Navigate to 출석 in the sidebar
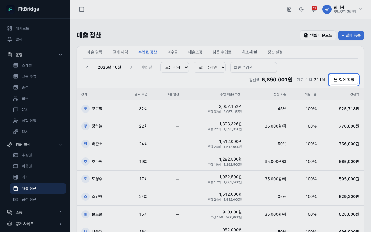 click(38, 87)
